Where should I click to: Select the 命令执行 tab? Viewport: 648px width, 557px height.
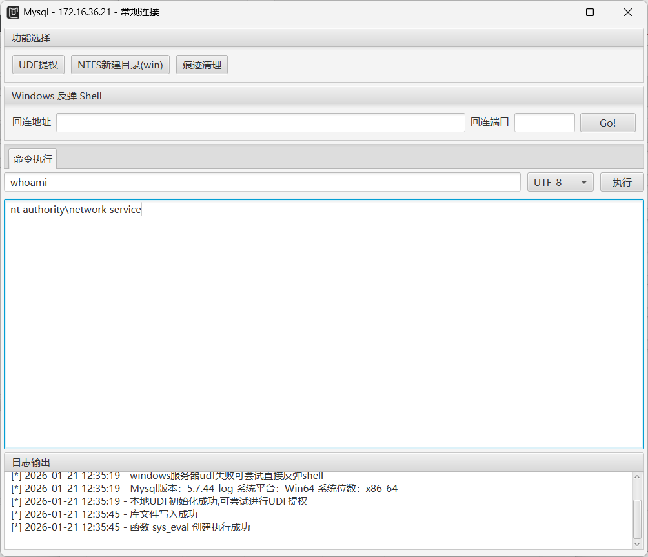(32, 159)
